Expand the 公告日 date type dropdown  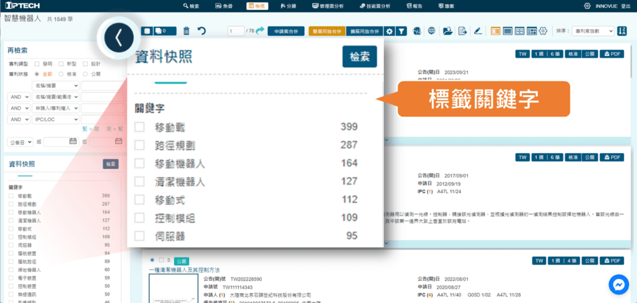(19, 142)
